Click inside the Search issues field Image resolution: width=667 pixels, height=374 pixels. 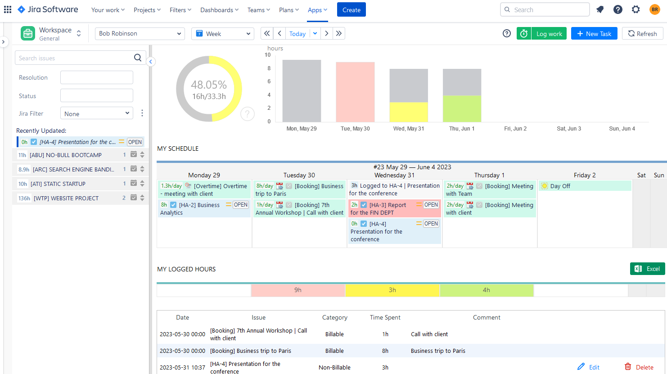coord(72,58)
